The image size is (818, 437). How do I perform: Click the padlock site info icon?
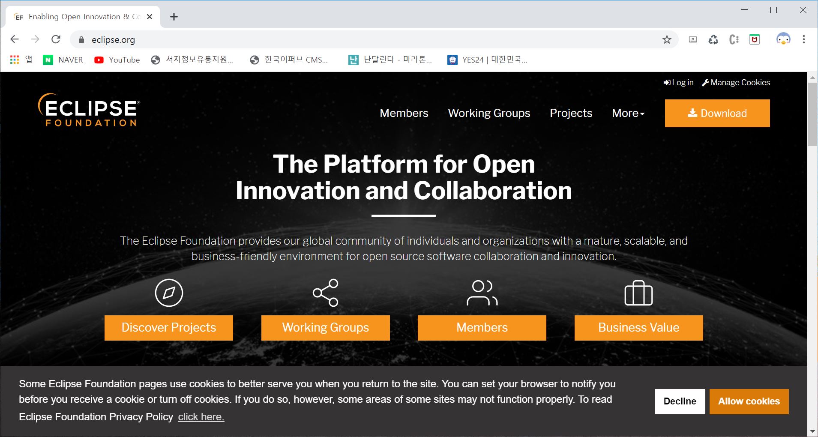81,40
